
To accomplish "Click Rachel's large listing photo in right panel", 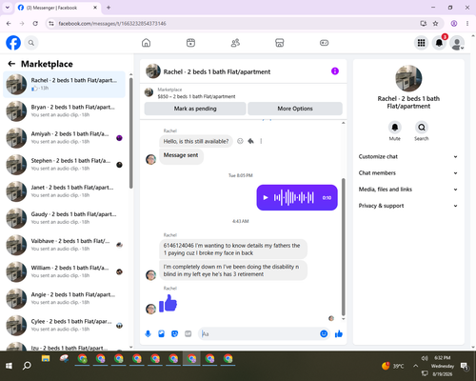I will 408,78.
